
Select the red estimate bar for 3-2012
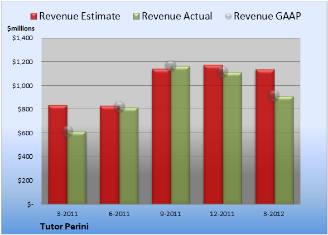265,136
